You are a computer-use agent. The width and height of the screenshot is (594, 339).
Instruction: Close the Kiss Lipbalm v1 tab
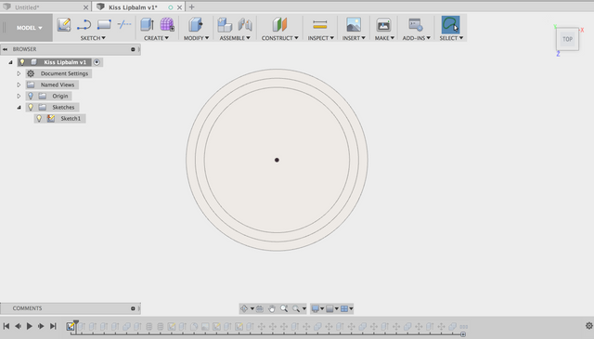click(179, 7)
